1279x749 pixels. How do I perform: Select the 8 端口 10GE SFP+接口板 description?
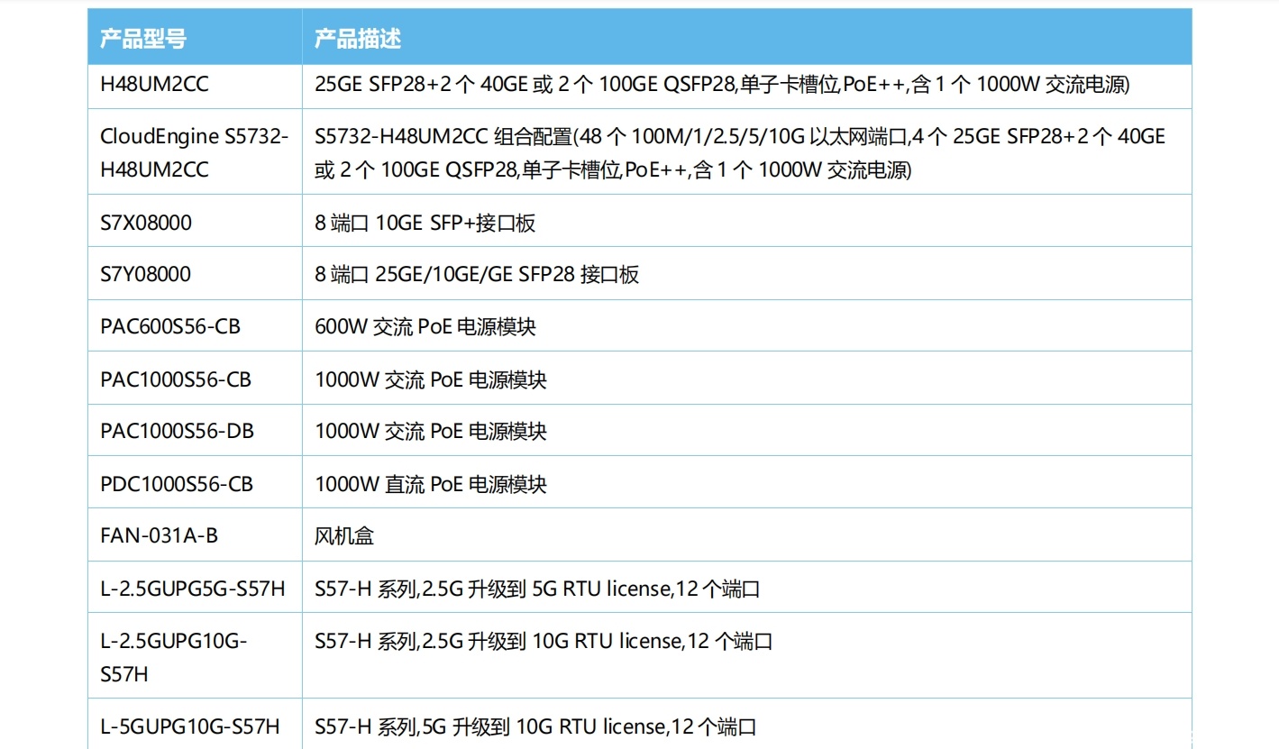coord(425,223)
